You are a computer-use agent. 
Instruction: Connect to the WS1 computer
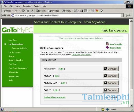[x=111, y=90]
